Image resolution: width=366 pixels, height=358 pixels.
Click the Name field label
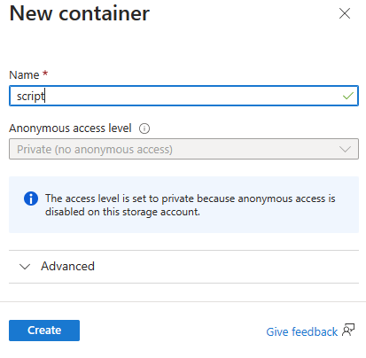(x=24, y=75)
